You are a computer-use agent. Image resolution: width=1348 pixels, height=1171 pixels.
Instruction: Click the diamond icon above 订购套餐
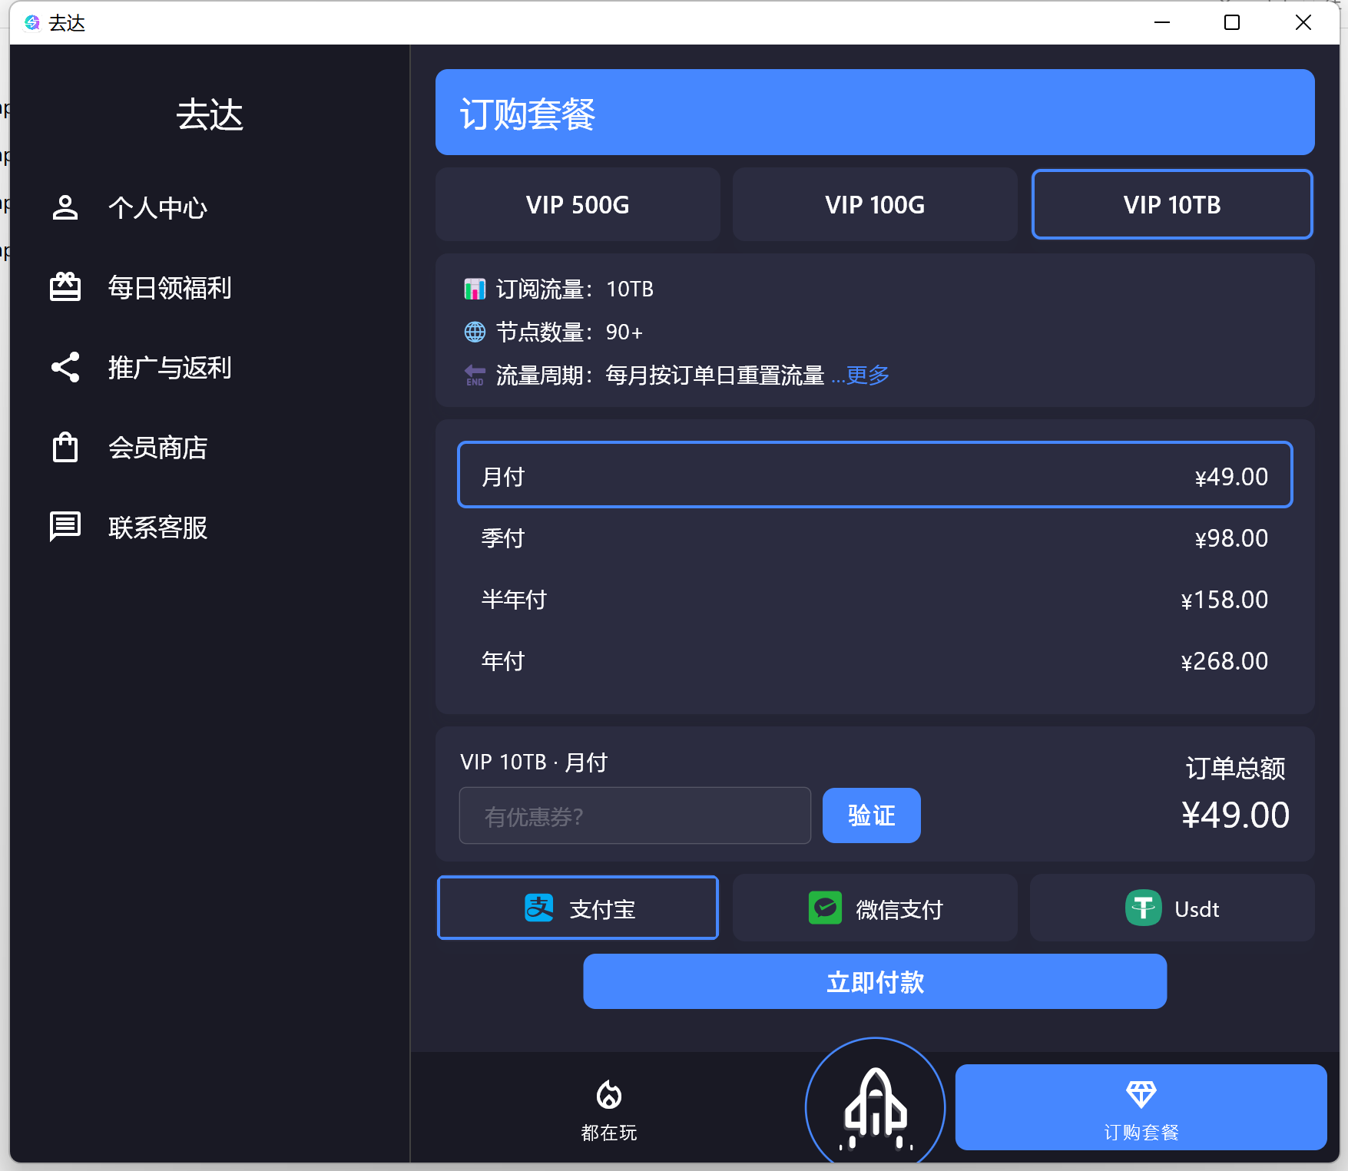tap(1141, 1094)
